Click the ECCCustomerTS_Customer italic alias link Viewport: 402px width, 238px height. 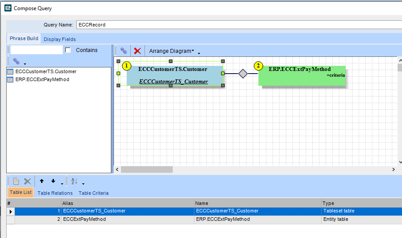174,82
